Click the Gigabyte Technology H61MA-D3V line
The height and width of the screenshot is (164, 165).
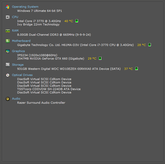75,45
